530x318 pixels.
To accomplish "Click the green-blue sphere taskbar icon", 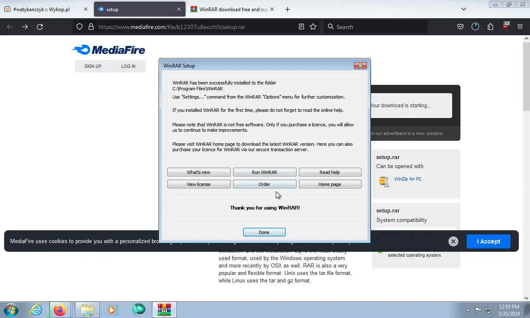I will [139, 310].
